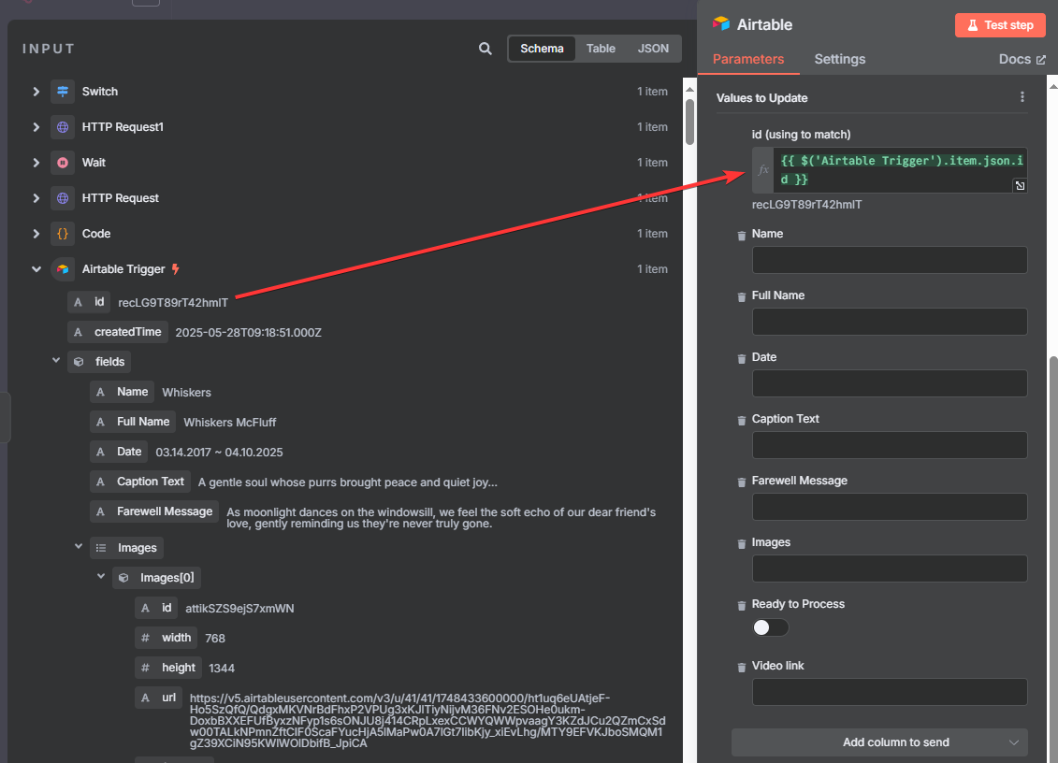The image size is (1058, 763).
Task: Open expression editor expand icon
Action: tap(1021, 185)
